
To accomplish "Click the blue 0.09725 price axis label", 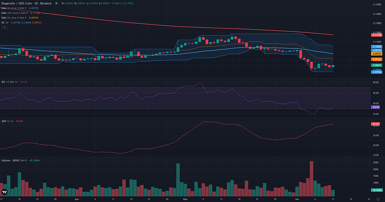I will (x=376, y=51).
